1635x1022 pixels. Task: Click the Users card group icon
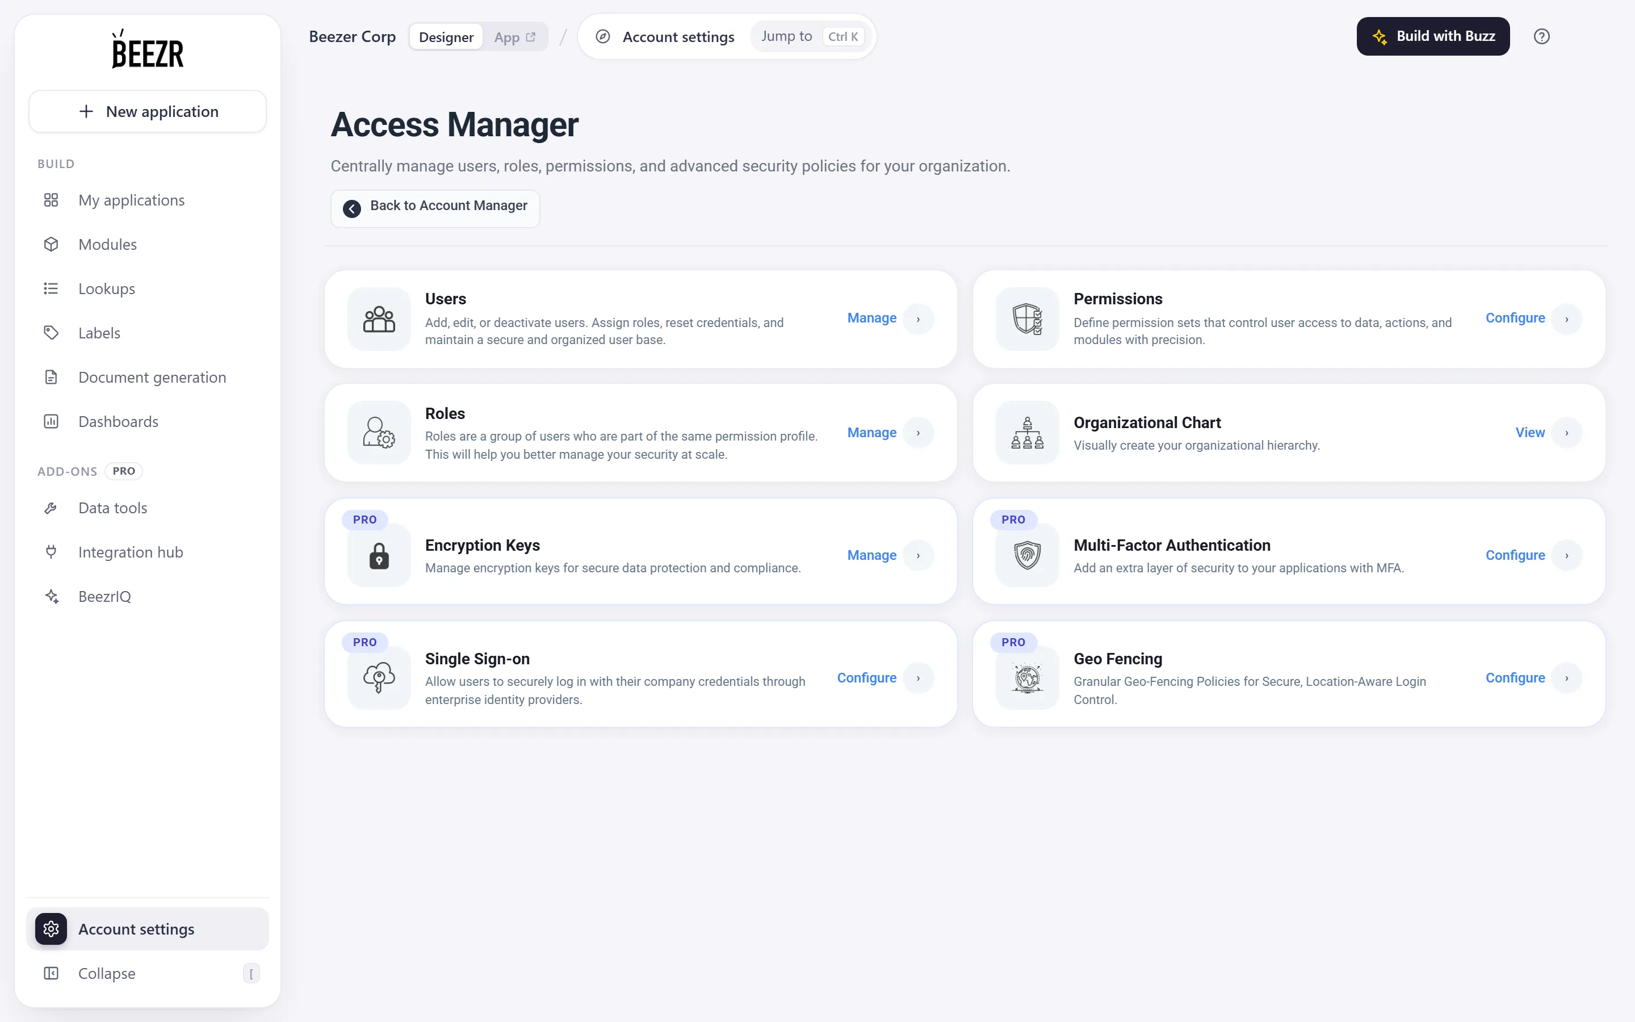[x=379, y=319]
